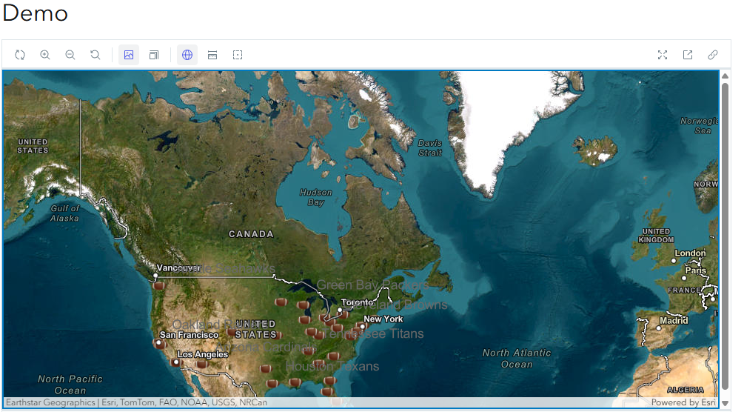Click the FRANCE country label

pos(684,290)
